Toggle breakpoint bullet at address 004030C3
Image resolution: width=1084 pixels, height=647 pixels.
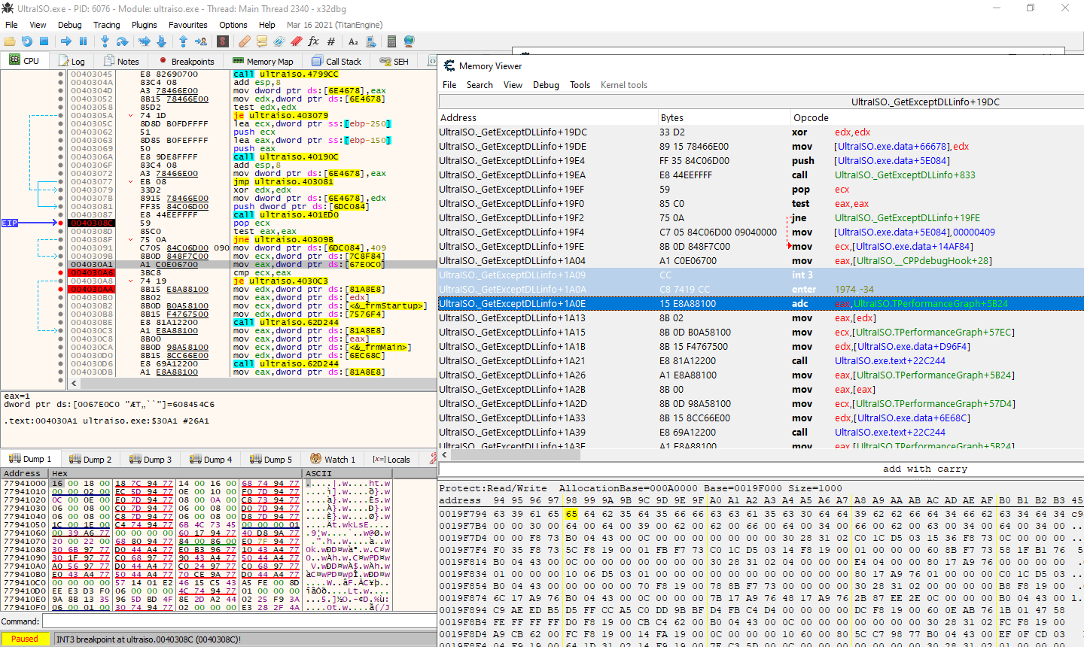pos(61,330)
